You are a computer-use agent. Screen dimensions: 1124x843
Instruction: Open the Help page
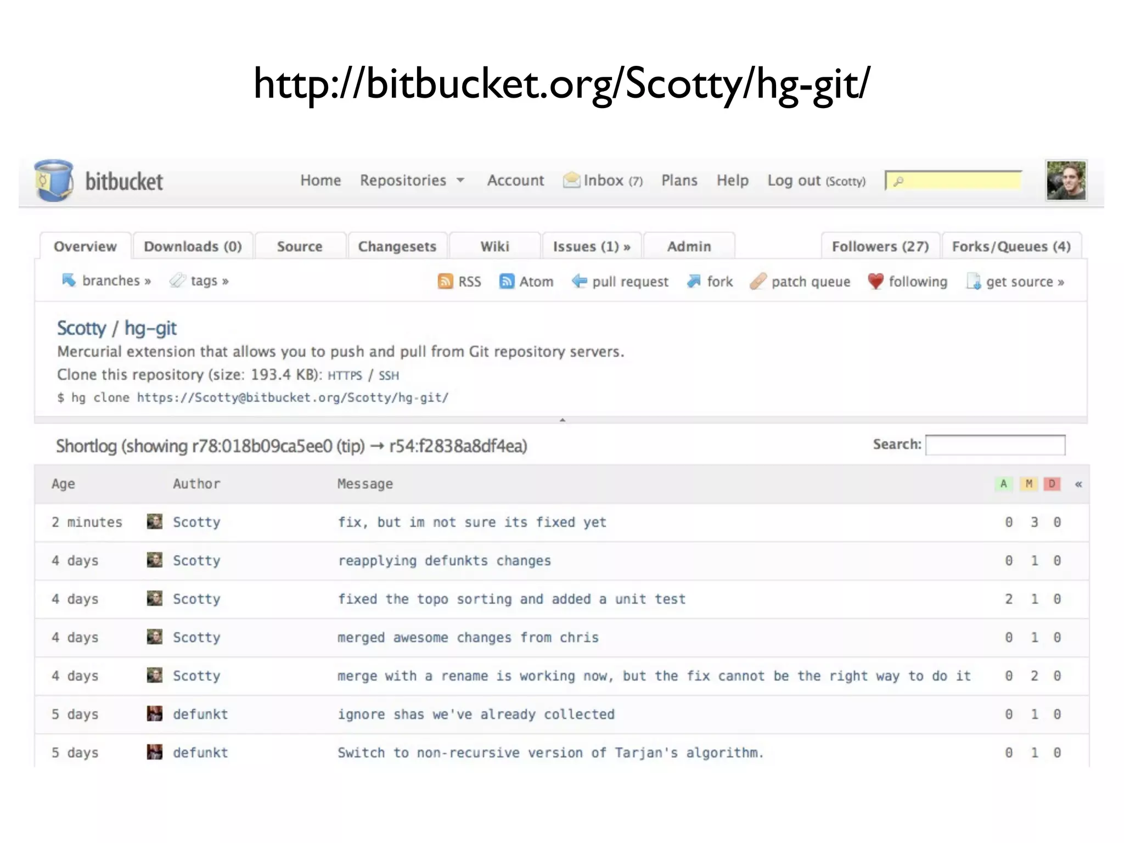click(733, 181)
